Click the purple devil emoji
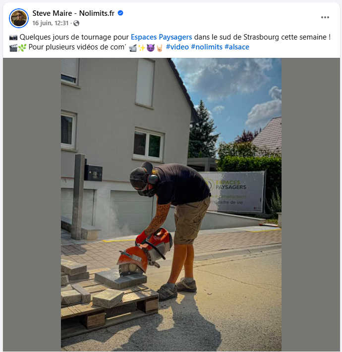This screenshot has width=342, height=352. click(x=151, y=47)
